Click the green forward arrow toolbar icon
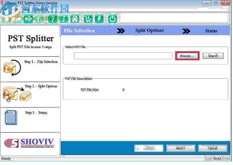This screenshot has height=165, width=233. 28,19
